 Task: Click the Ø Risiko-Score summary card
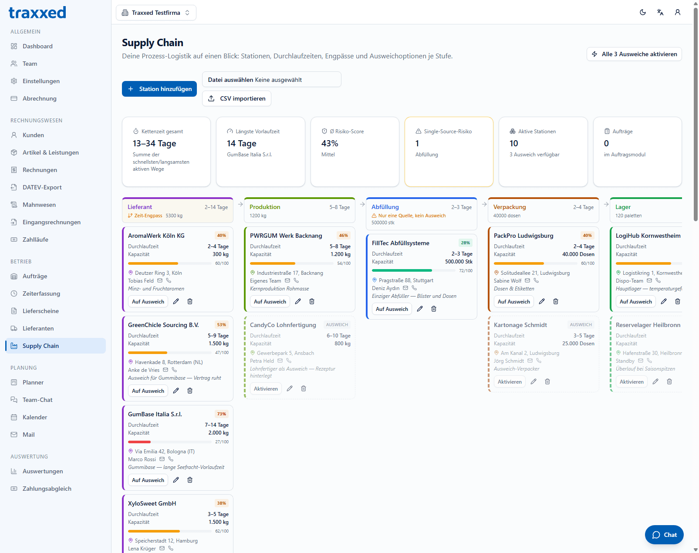(355, 152)
